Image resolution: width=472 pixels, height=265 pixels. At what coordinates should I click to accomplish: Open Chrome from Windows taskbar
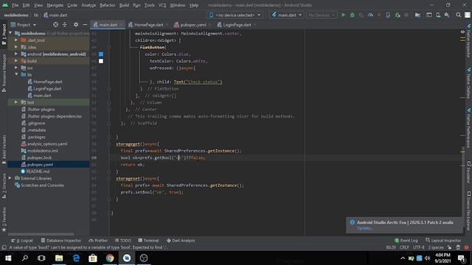[110, 258]
